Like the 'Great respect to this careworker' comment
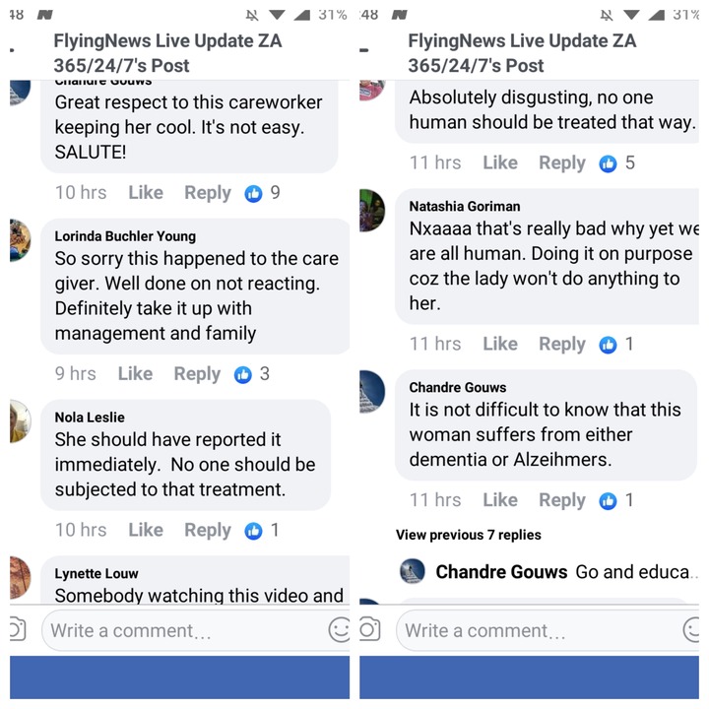Viewport: 709px width, 709px height. (x=146, y=193)
